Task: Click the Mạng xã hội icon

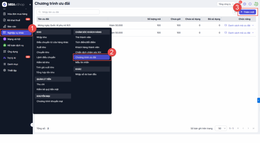Action: point(5,39)
